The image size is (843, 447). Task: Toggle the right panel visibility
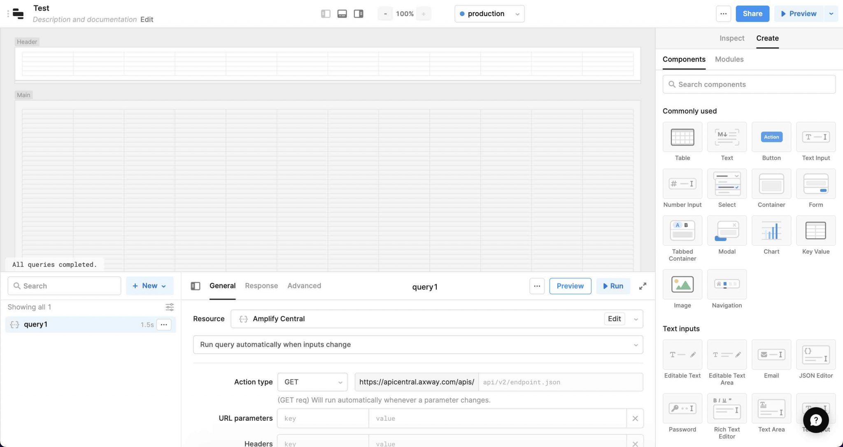(x=358, y=14)
